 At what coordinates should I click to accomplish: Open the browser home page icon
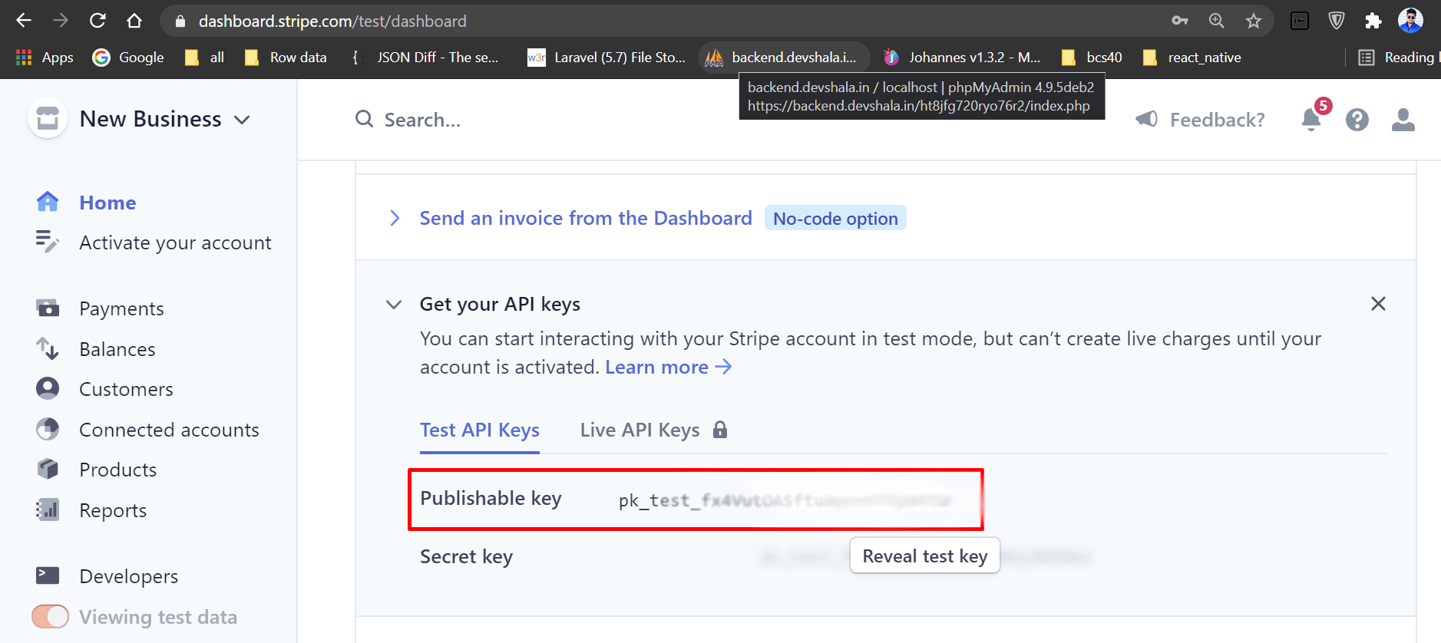click(x=134, y=21)
